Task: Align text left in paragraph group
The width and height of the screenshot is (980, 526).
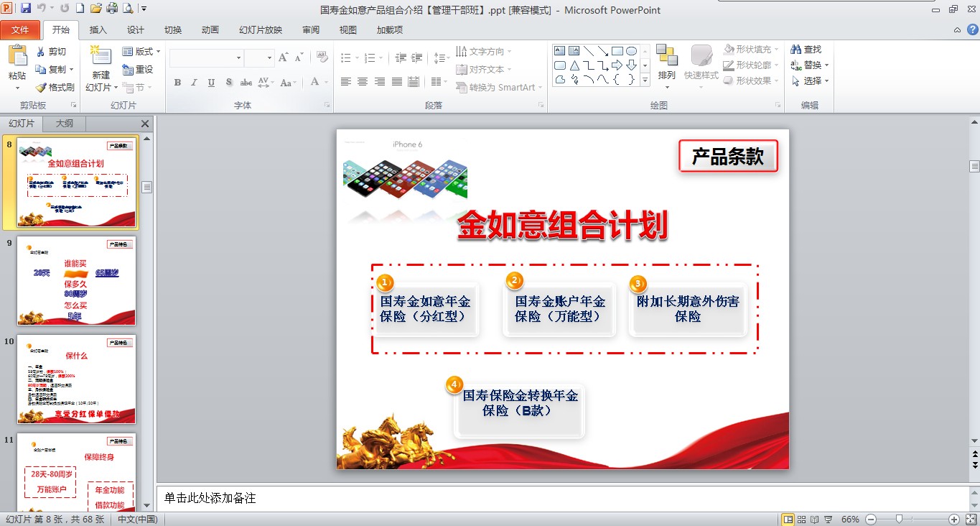Action: click(346, 82)
